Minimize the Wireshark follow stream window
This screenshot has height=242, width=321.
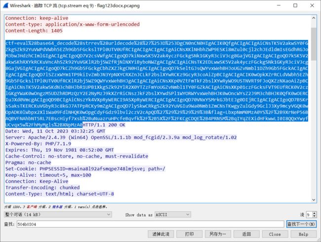point(279,5)
